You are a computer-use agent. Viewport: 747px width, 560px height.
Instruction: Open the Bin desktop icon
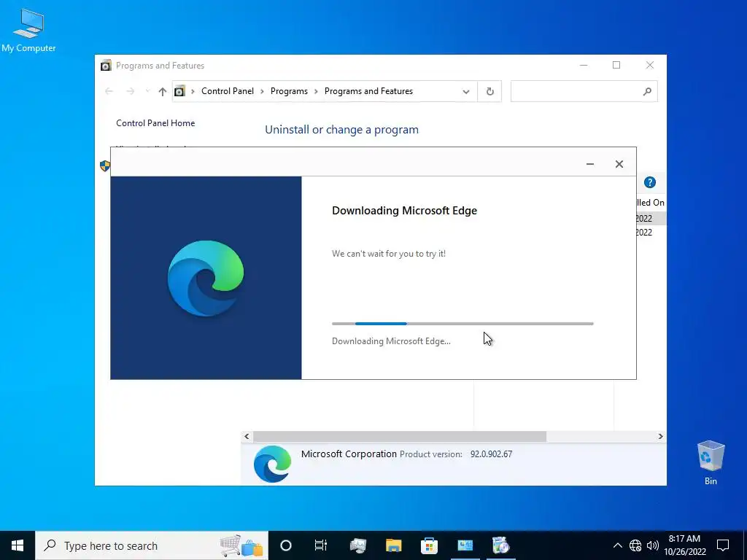(711, 462)
